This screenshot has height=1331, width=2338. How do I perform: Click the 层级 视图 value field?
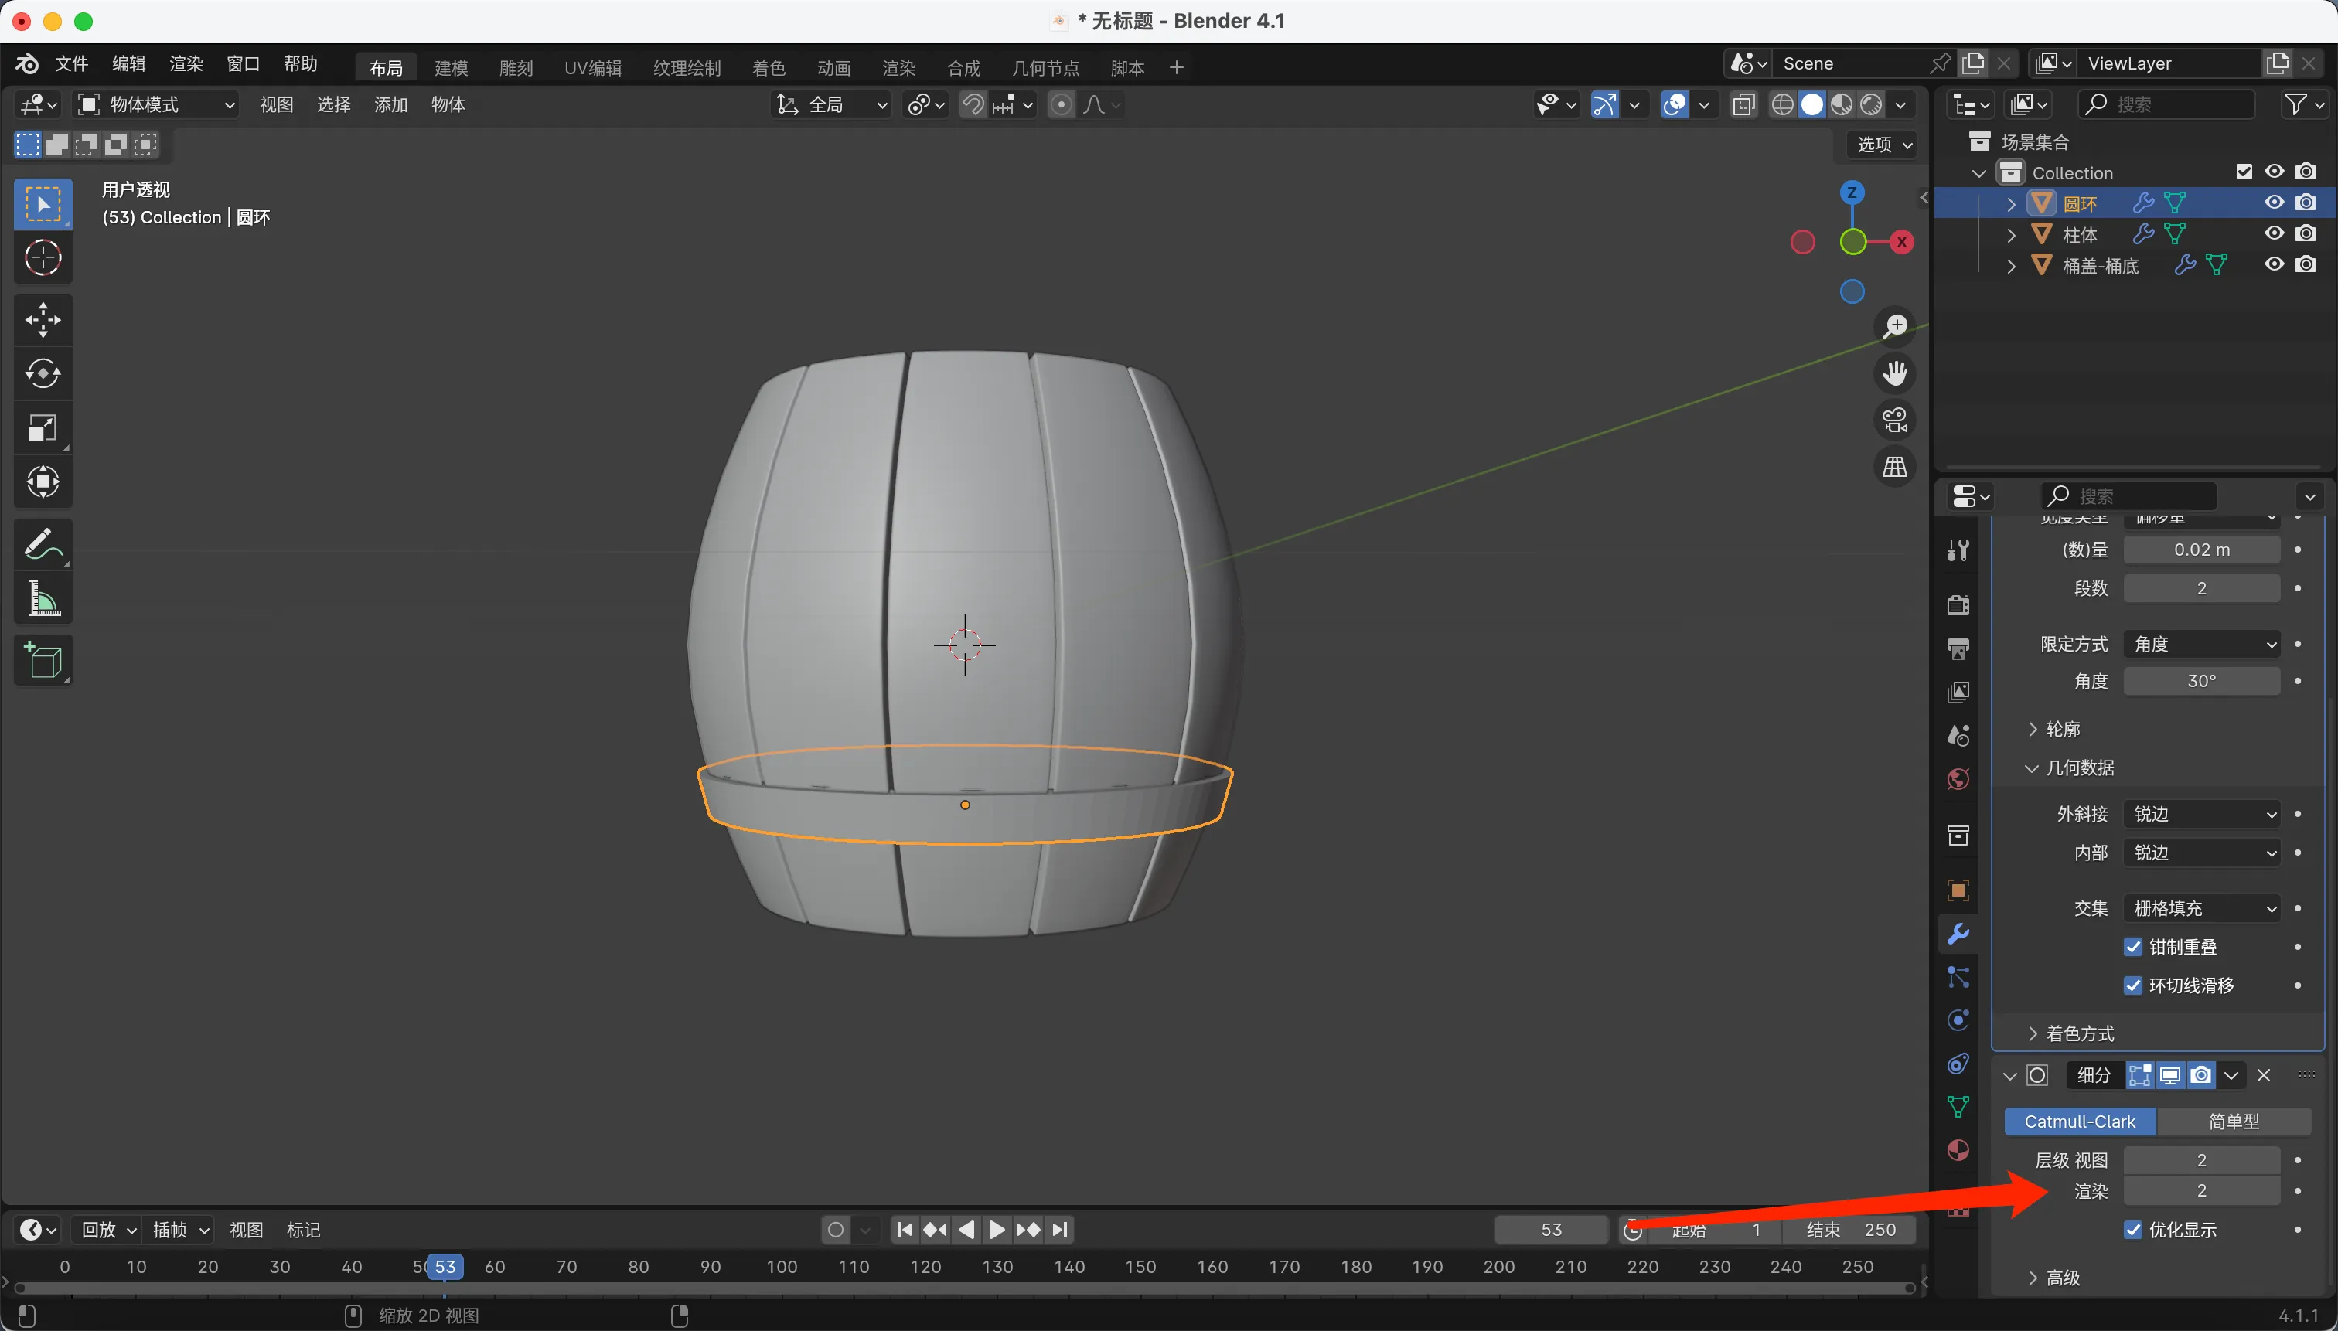(x=2201, y=1160)
